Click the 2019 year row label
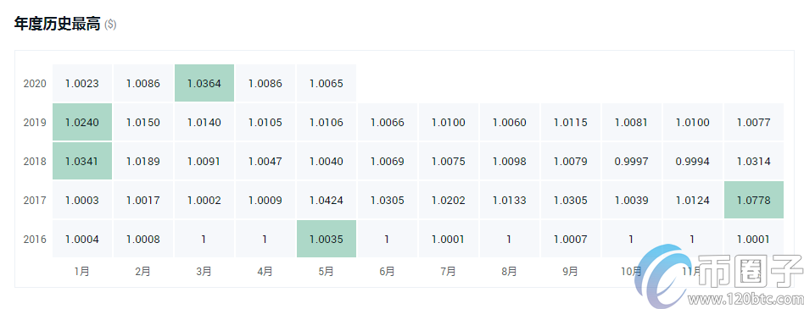 [35, 122]
